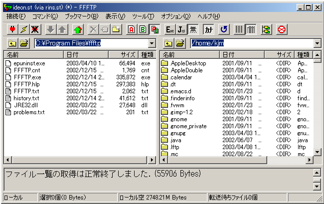Image resolution: width=324 pixels, height=204 pixels.
Task: Open local change folder icon
Action: (x=24, y=43)
